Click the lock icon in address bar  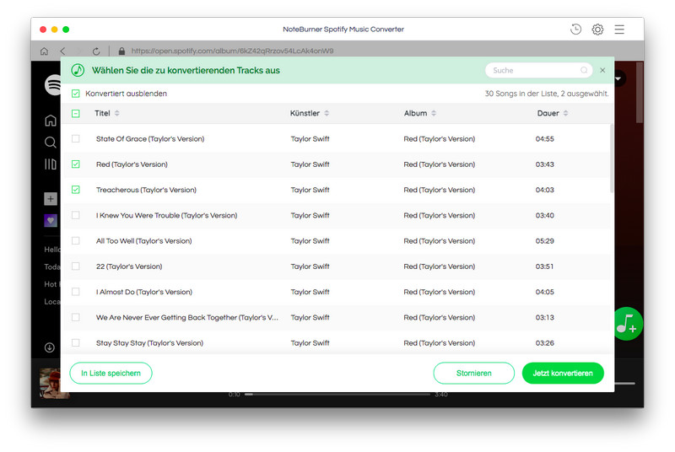click(x=121, y=51)
